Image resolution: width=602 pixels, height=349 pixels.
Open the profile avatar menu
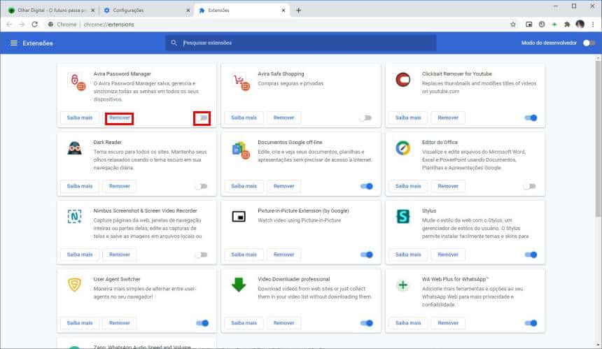[x=580, y=24]
